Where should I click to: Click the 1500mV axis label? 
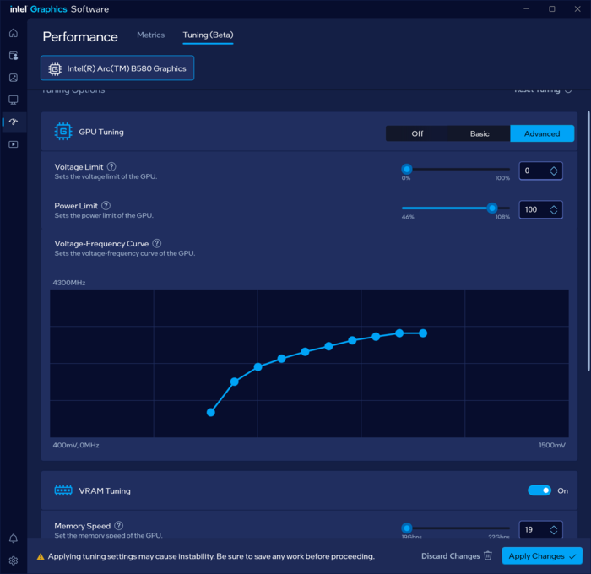pos(552,445)
